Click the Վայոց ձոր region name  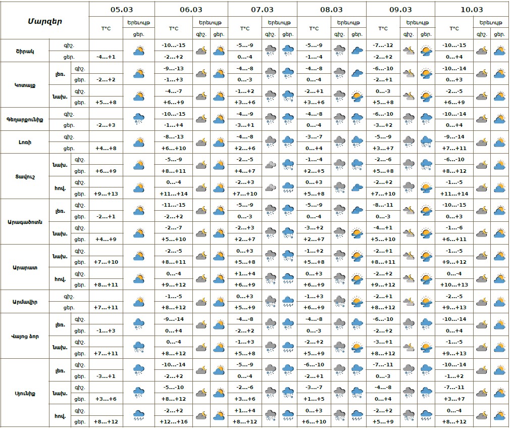pos(25,336)
